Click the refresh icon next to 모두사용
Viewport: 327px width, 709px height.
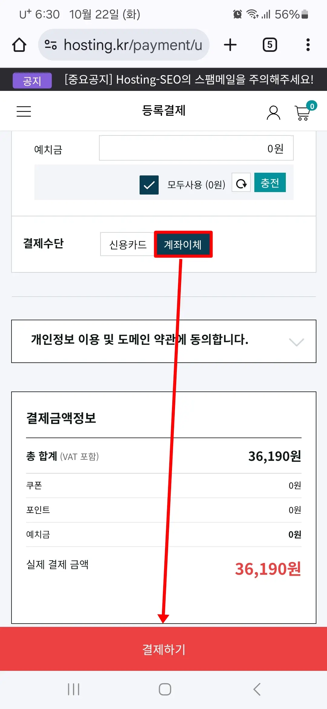point(241,183)
